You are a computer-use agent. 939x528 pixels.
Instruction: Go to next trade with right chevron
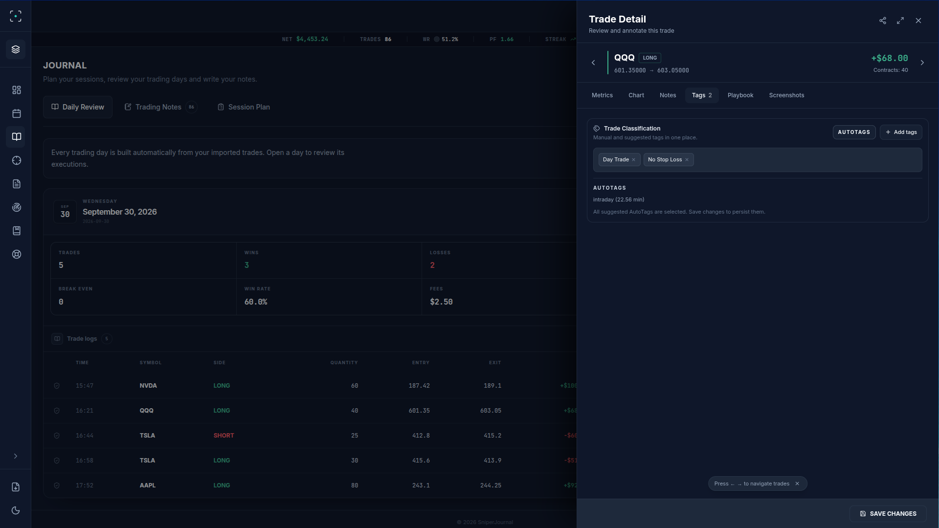coord(922,63)
